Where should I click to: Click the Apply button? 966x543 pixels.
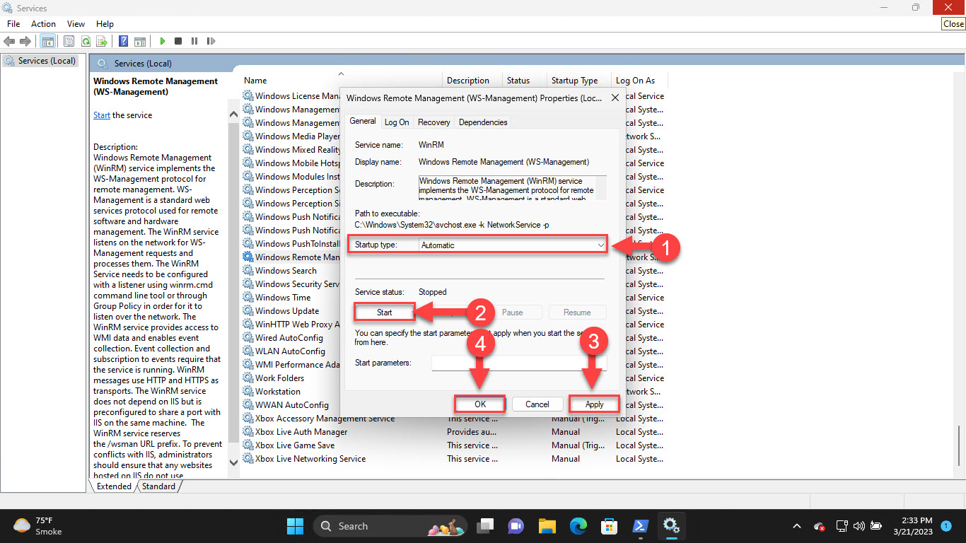594,404
